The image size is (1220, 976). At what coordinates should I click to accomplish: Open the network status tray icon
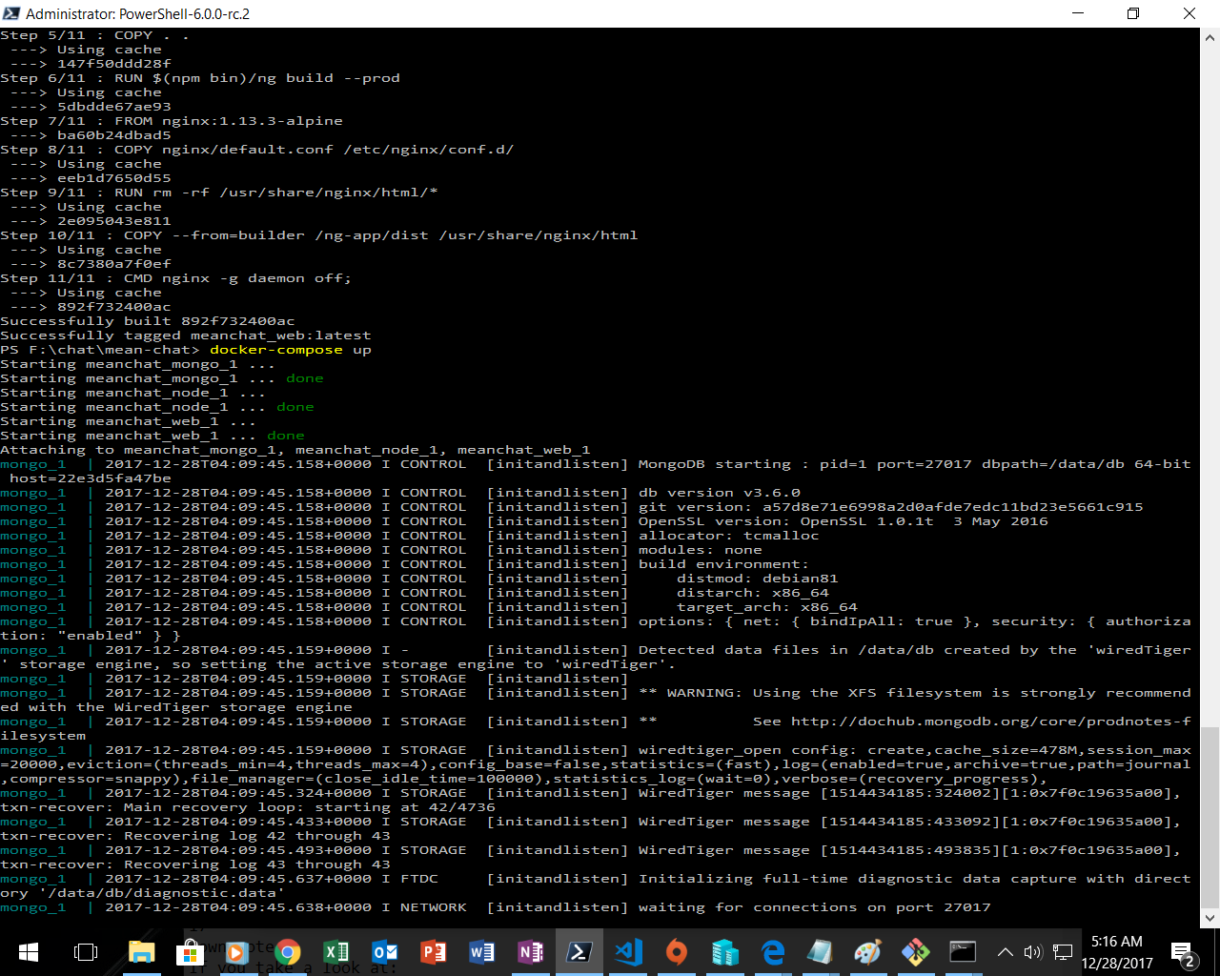(x=1063, y=952)
